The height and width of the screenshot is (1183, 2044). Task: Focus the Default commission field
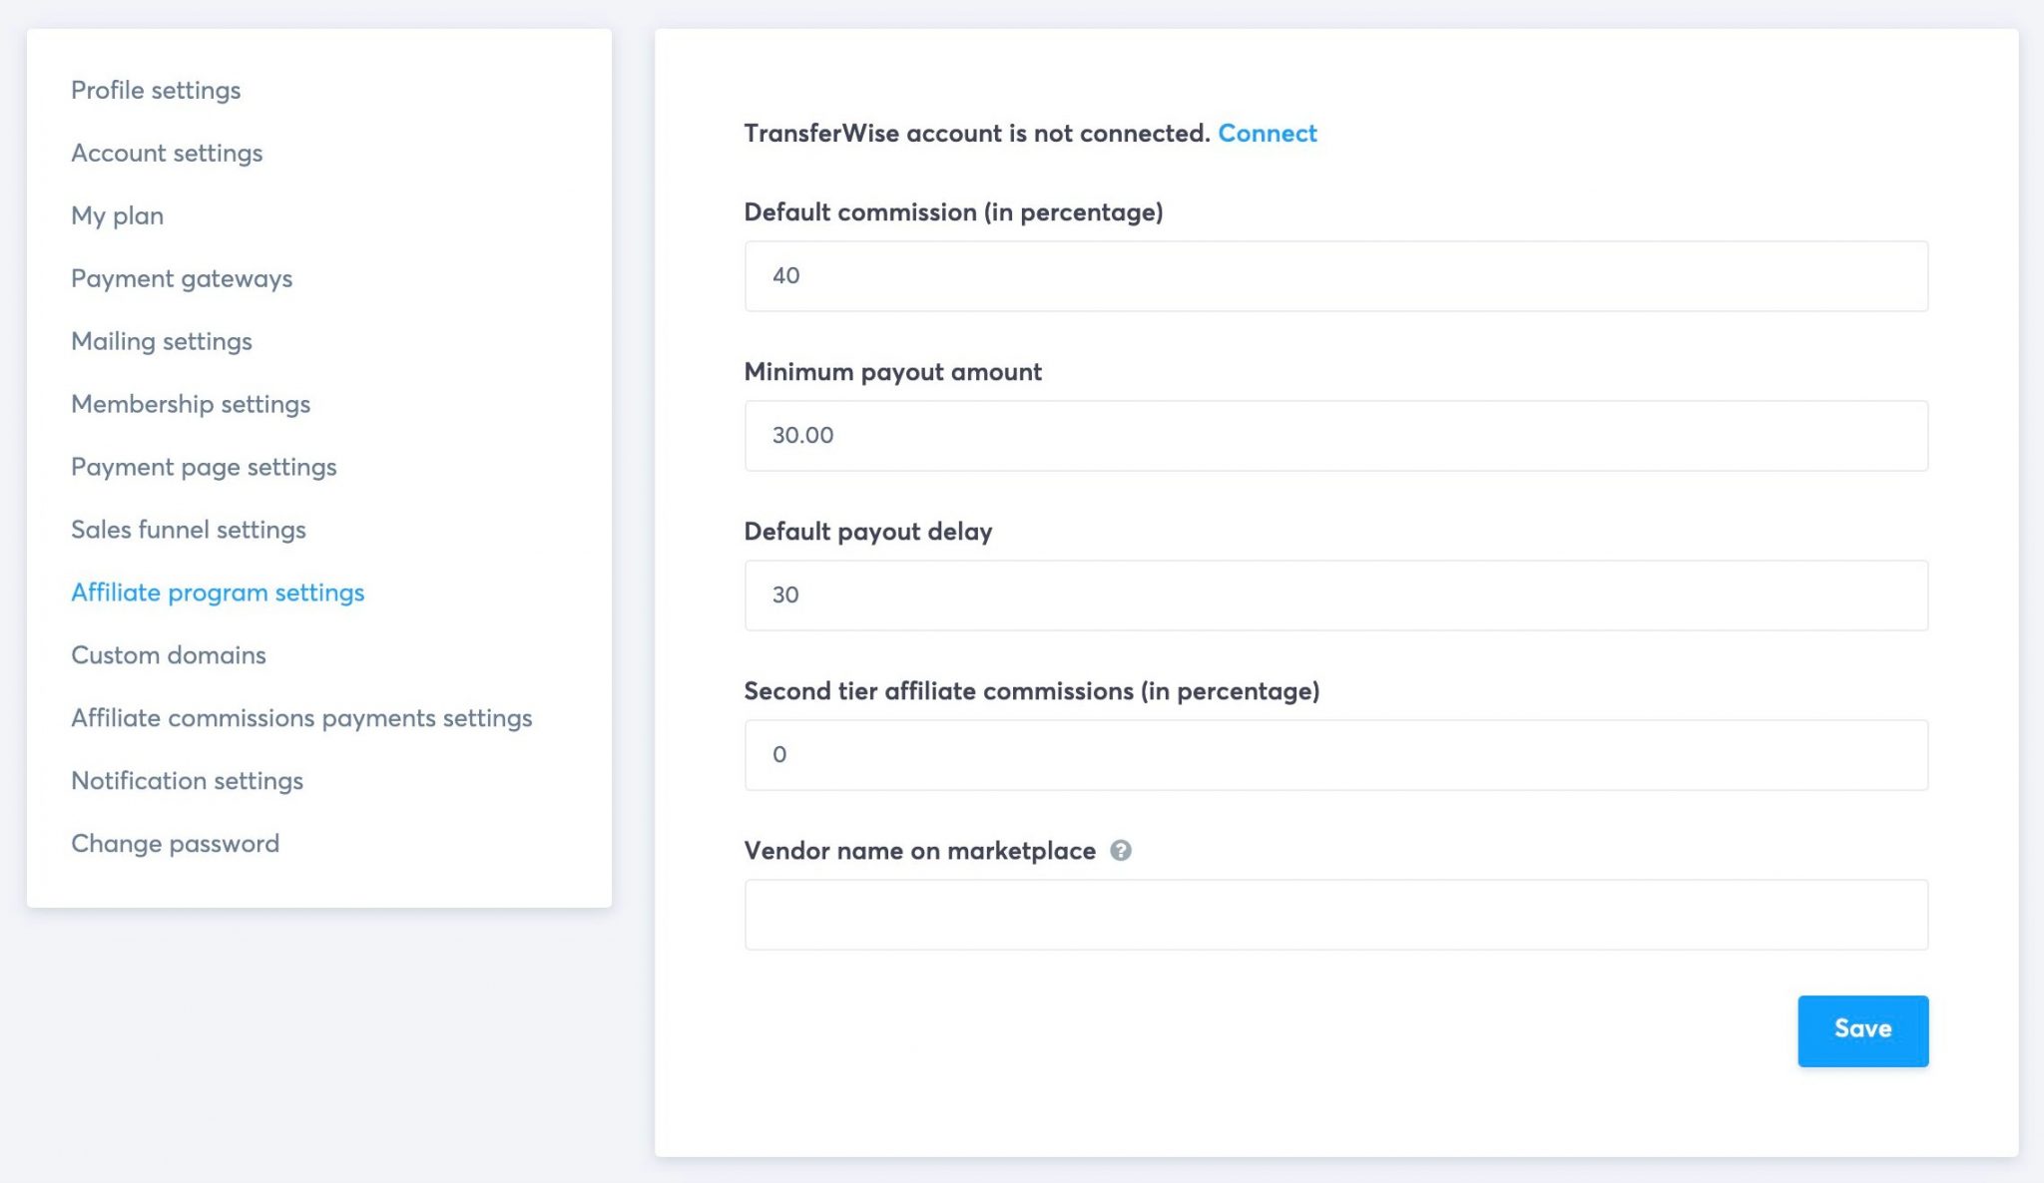pyautogui.click(x=1335, y=276)
